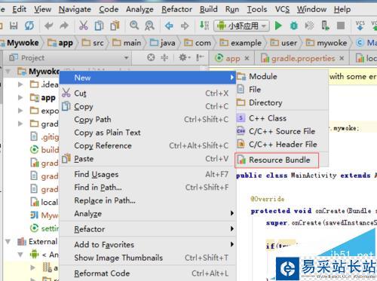Collapse the External Libraries node
This screenshot has height=281, width=377.
pos(8,242)
